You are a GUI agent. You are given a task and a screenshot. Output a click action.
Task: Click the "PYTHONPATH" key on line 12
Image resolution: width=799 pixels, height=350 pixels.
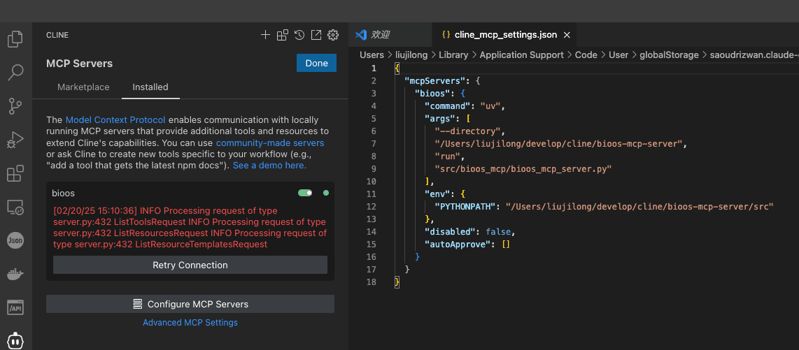click(466, 206)
